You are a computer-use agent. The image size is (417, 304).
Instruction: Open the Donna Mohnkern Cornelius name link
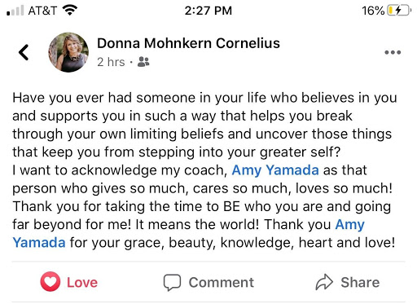click(x=188, y=43)
